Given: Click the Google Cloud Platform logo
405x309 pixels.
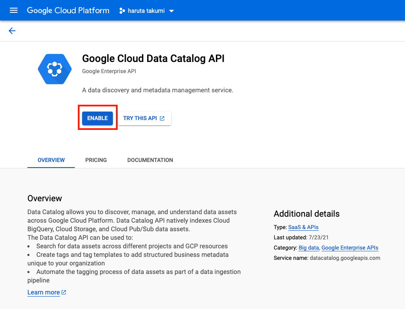Looking at the screenshot, I should click(68, 10).
